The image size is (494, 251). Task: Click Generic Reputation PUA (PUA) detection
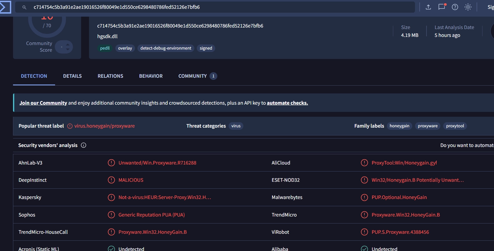click(152, 215)
